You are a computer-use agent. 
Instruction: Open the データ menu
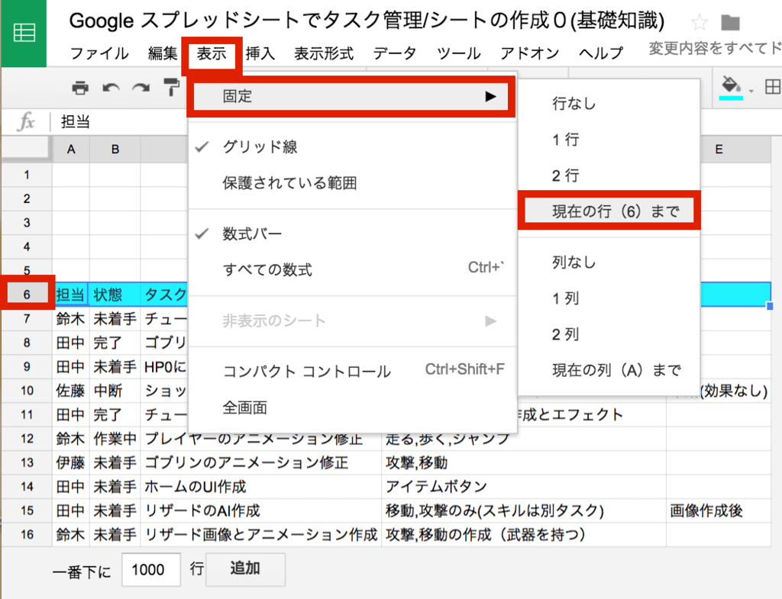(x=395, y=53)
